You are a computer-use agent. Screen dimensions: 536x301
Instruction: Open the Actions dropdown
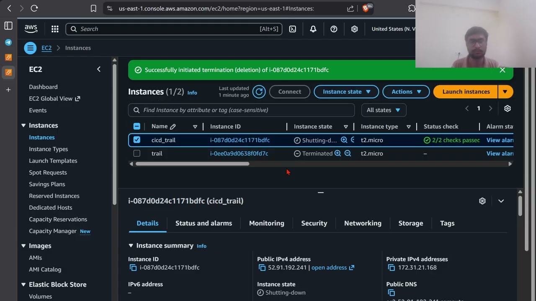pos(406,92)
